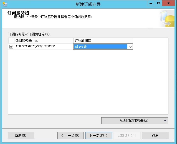
Task: Close the 新建订阅向导 dialog
Action: [x=169, y=3]
